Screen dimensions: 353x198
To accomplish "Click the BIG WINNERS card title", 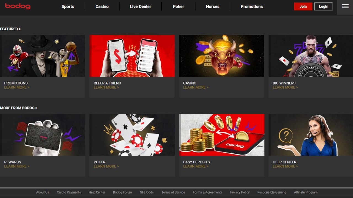I will pyautogui.click(x=284, y=83).
